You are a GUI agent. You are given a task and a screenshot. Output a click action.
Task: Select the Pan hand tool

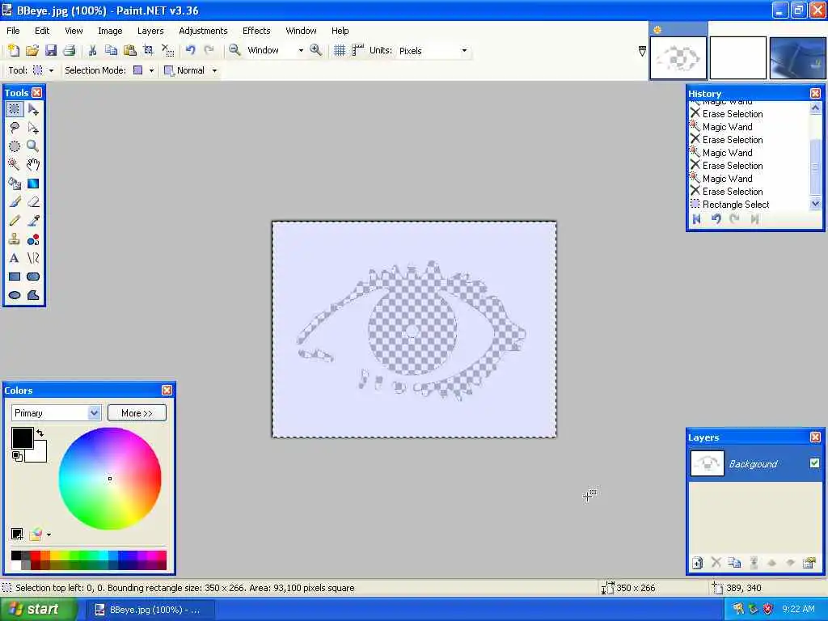(33, 165)
